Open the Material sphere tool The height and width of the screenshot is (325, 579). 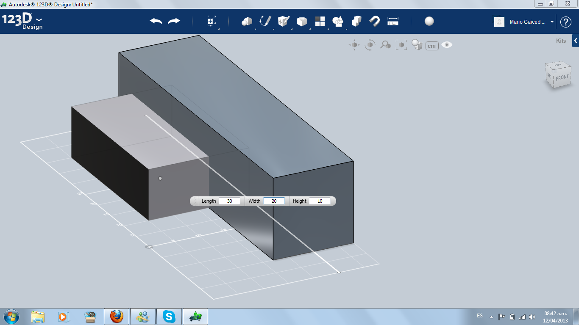coord(429,21)
